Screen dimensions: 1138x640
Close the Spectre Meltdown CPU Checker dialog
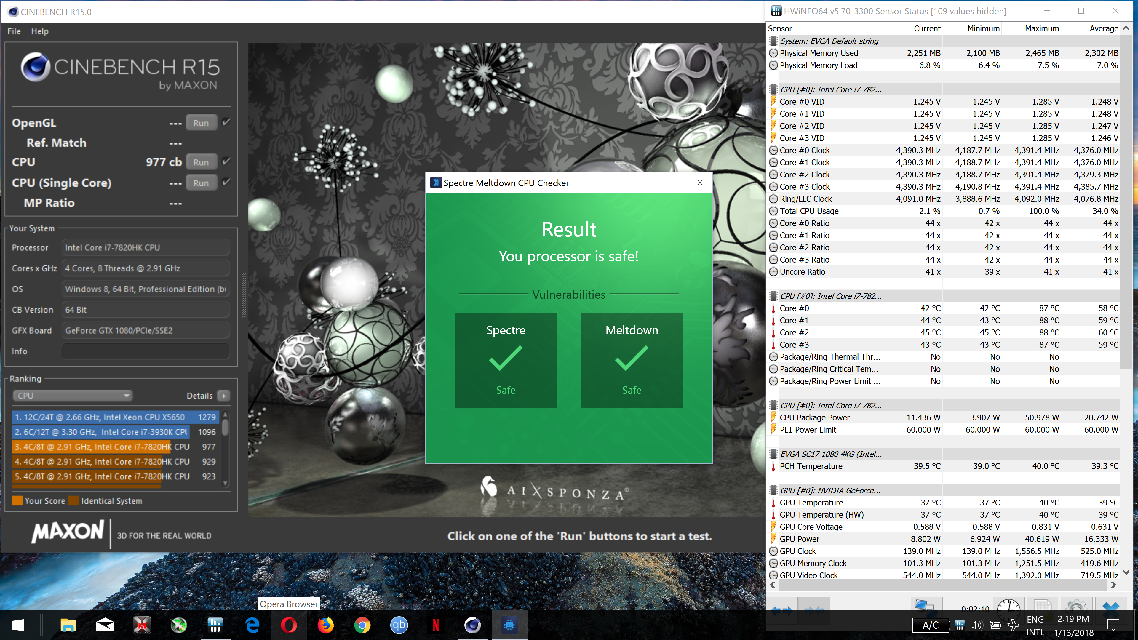pos(700,183)
